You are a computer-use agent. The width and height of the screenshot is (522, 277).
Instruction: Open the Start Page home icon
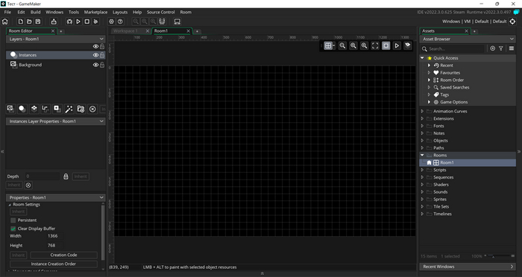pyautogui.click(x=5, y=22)
